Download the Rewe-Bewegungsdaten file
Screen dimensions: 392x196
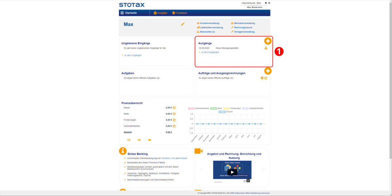pyautogui.click(x=266, y=48)
